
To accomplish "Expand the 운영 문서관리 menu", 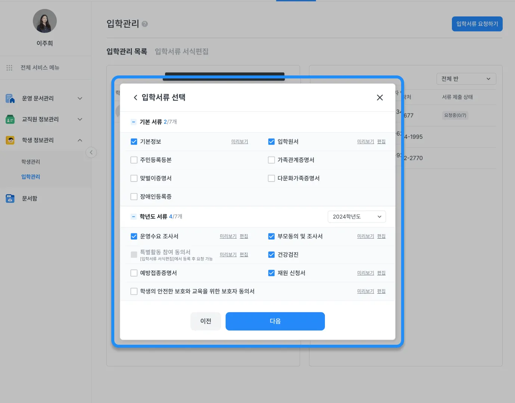I will pos(80,98).
